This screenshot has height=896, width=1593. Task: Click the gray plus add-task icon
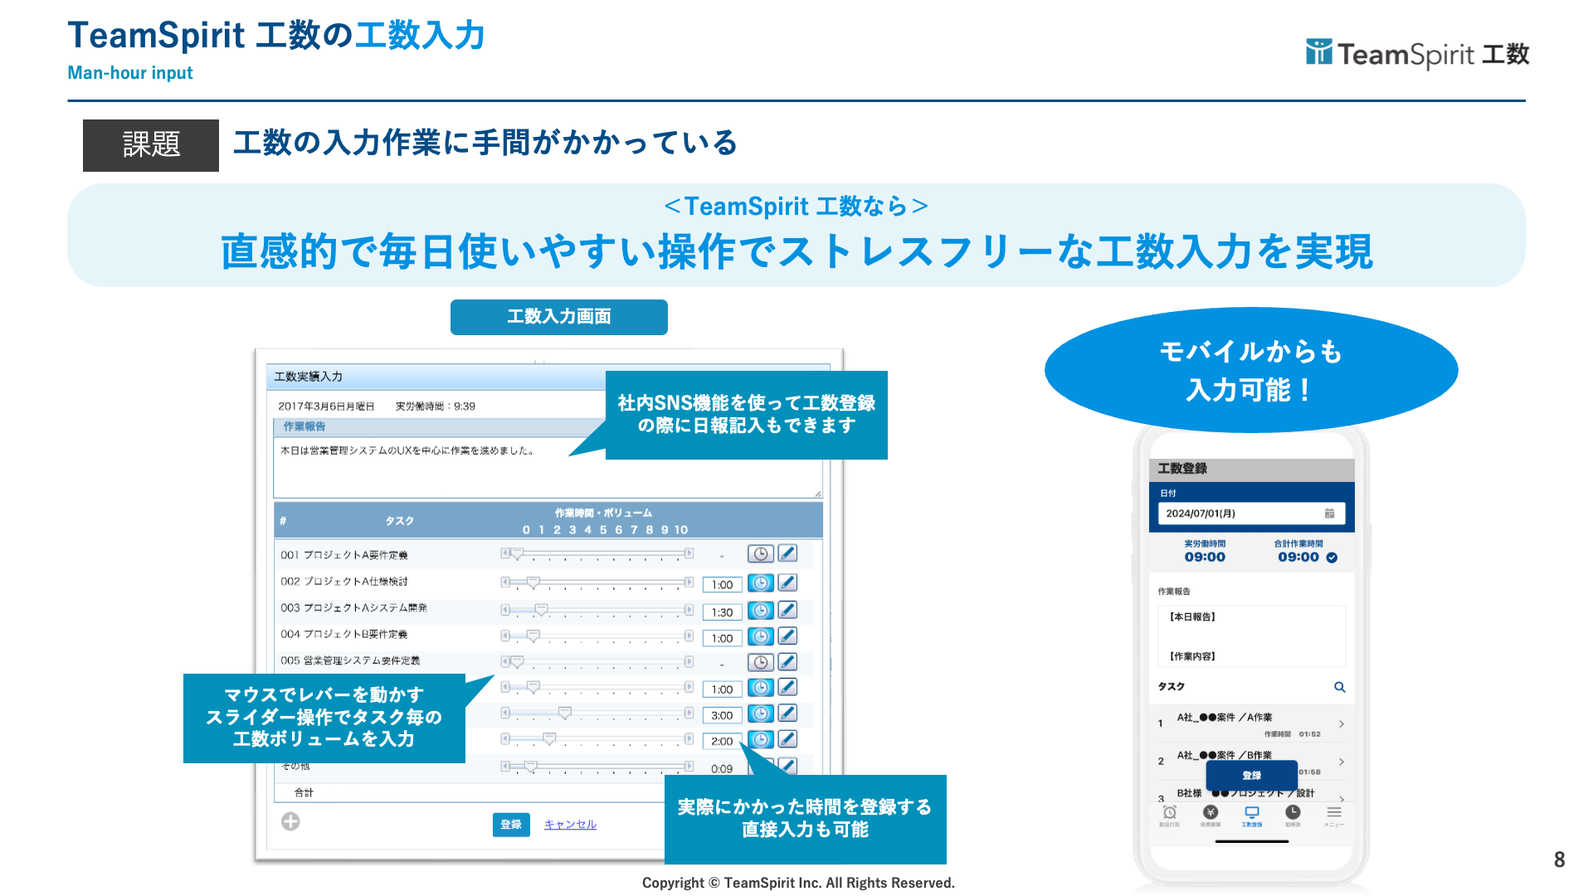point(290,821)
